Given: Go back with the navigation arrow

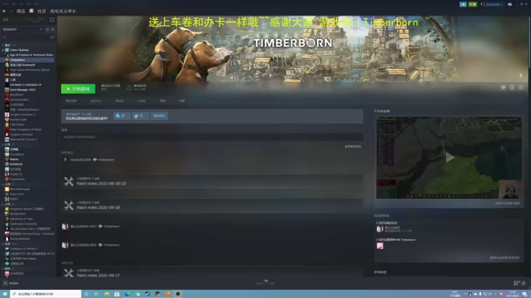Looking at the screenshot, I should (x=4, y=11).
